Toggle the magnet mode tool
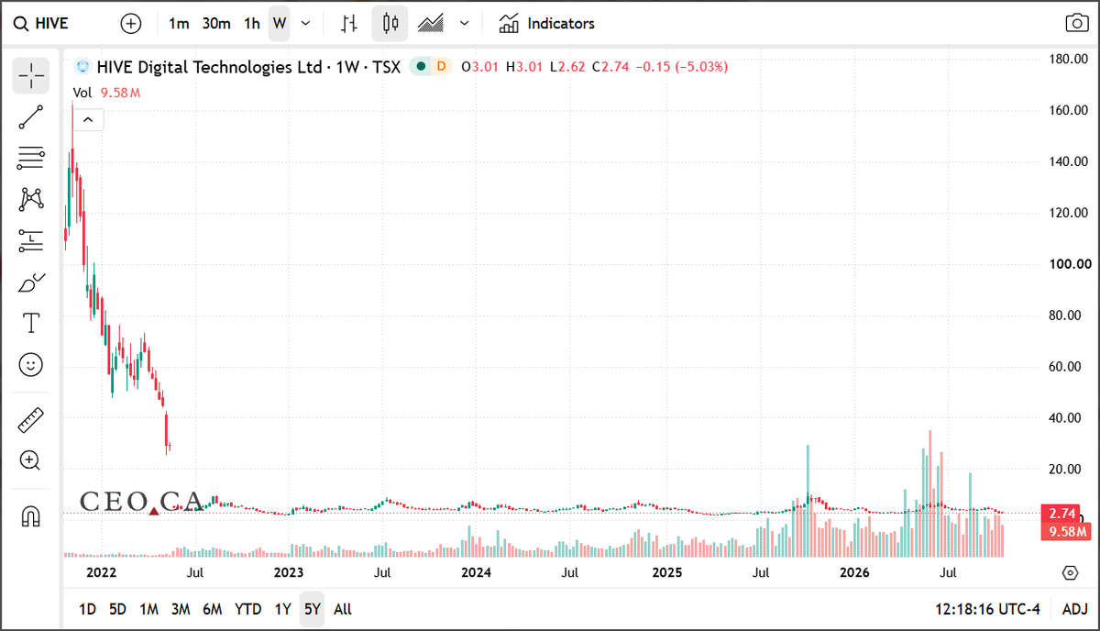1100x631 pixels. 31,517
